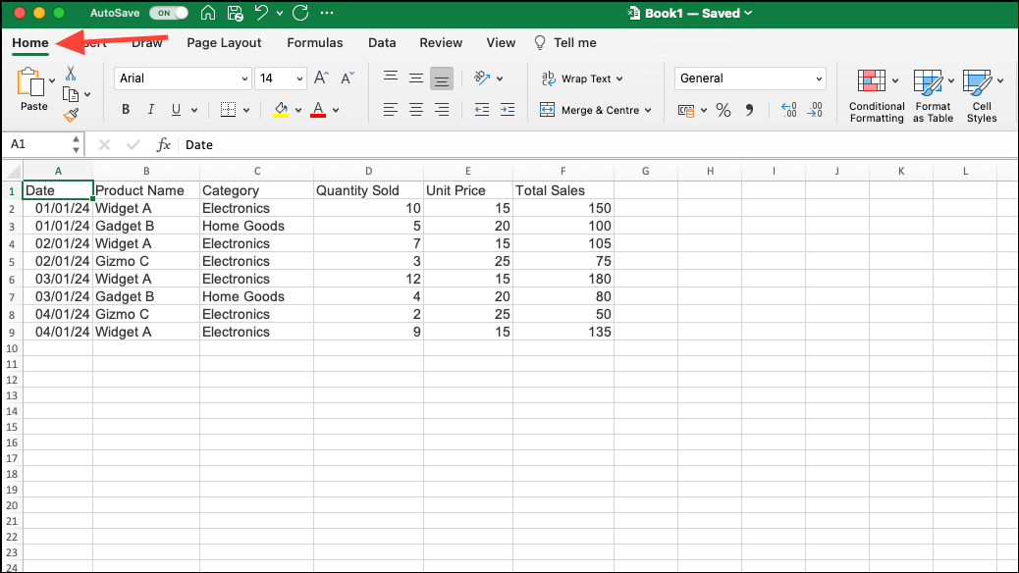1019x573 pixels.
Task: Click the Cut scissors icon
Action: (x=71, y=74)
